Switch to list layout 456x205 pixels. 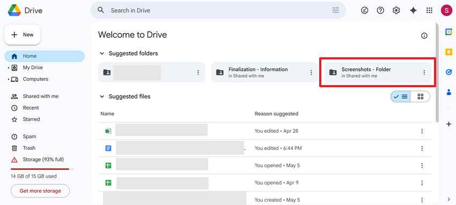coord(401,96)
